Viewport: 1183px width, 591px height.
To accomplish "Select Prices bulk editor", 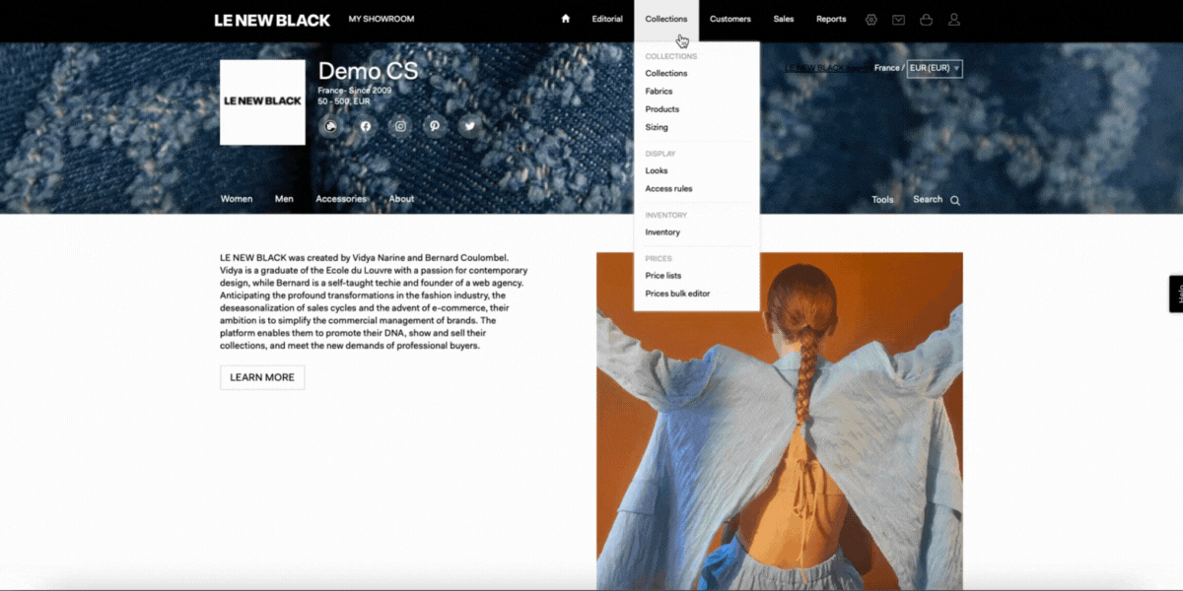I will click(677, 294).
